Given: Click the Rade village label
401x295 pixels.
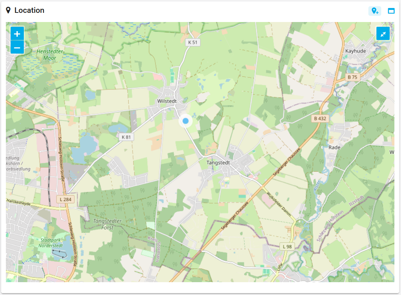Looking at the screenshot, I should (x=334, y=147).
